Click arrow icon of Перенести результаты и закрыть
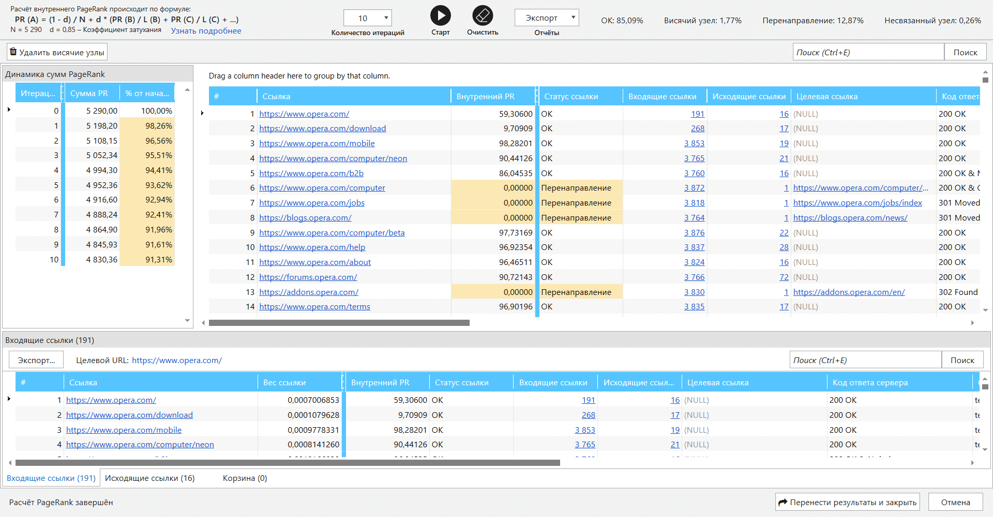 [783, 502]
